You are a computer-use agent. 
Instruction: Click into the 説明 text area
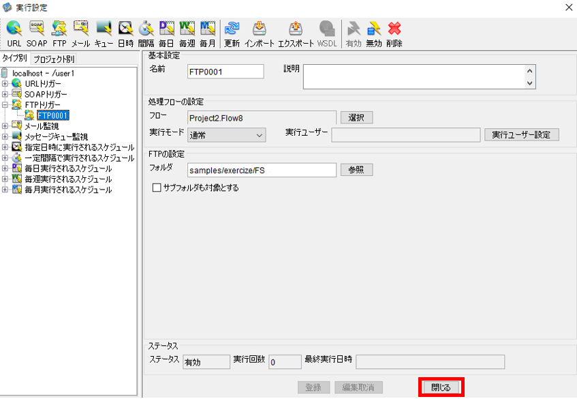[414, 76]
